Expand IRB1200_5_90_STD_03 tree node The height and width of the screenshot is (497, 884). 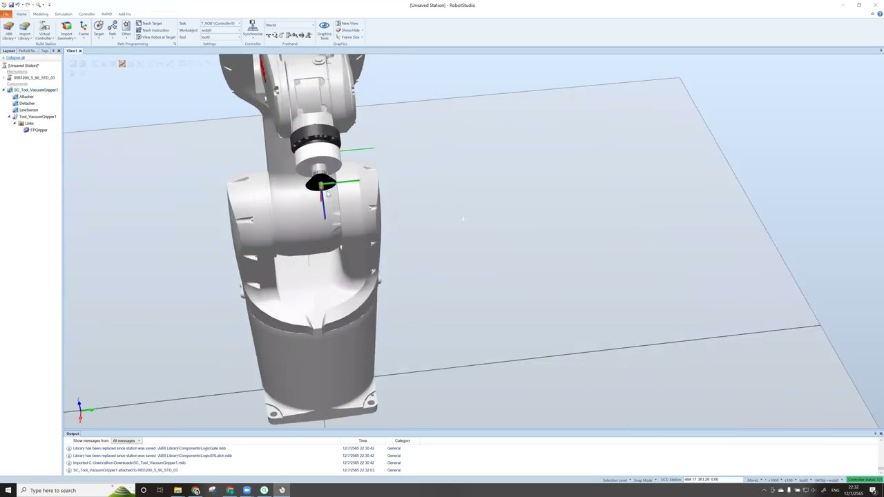(3, 77)
